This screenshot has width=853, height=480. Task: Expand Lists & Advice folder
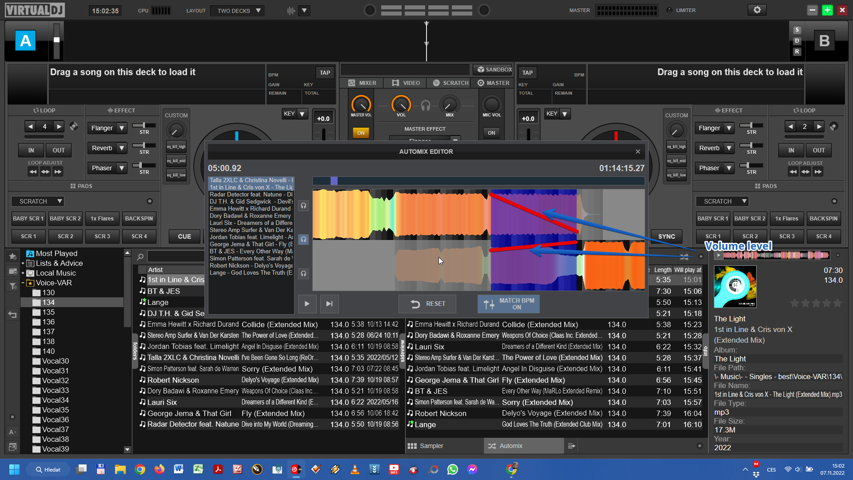click(23, 263)
